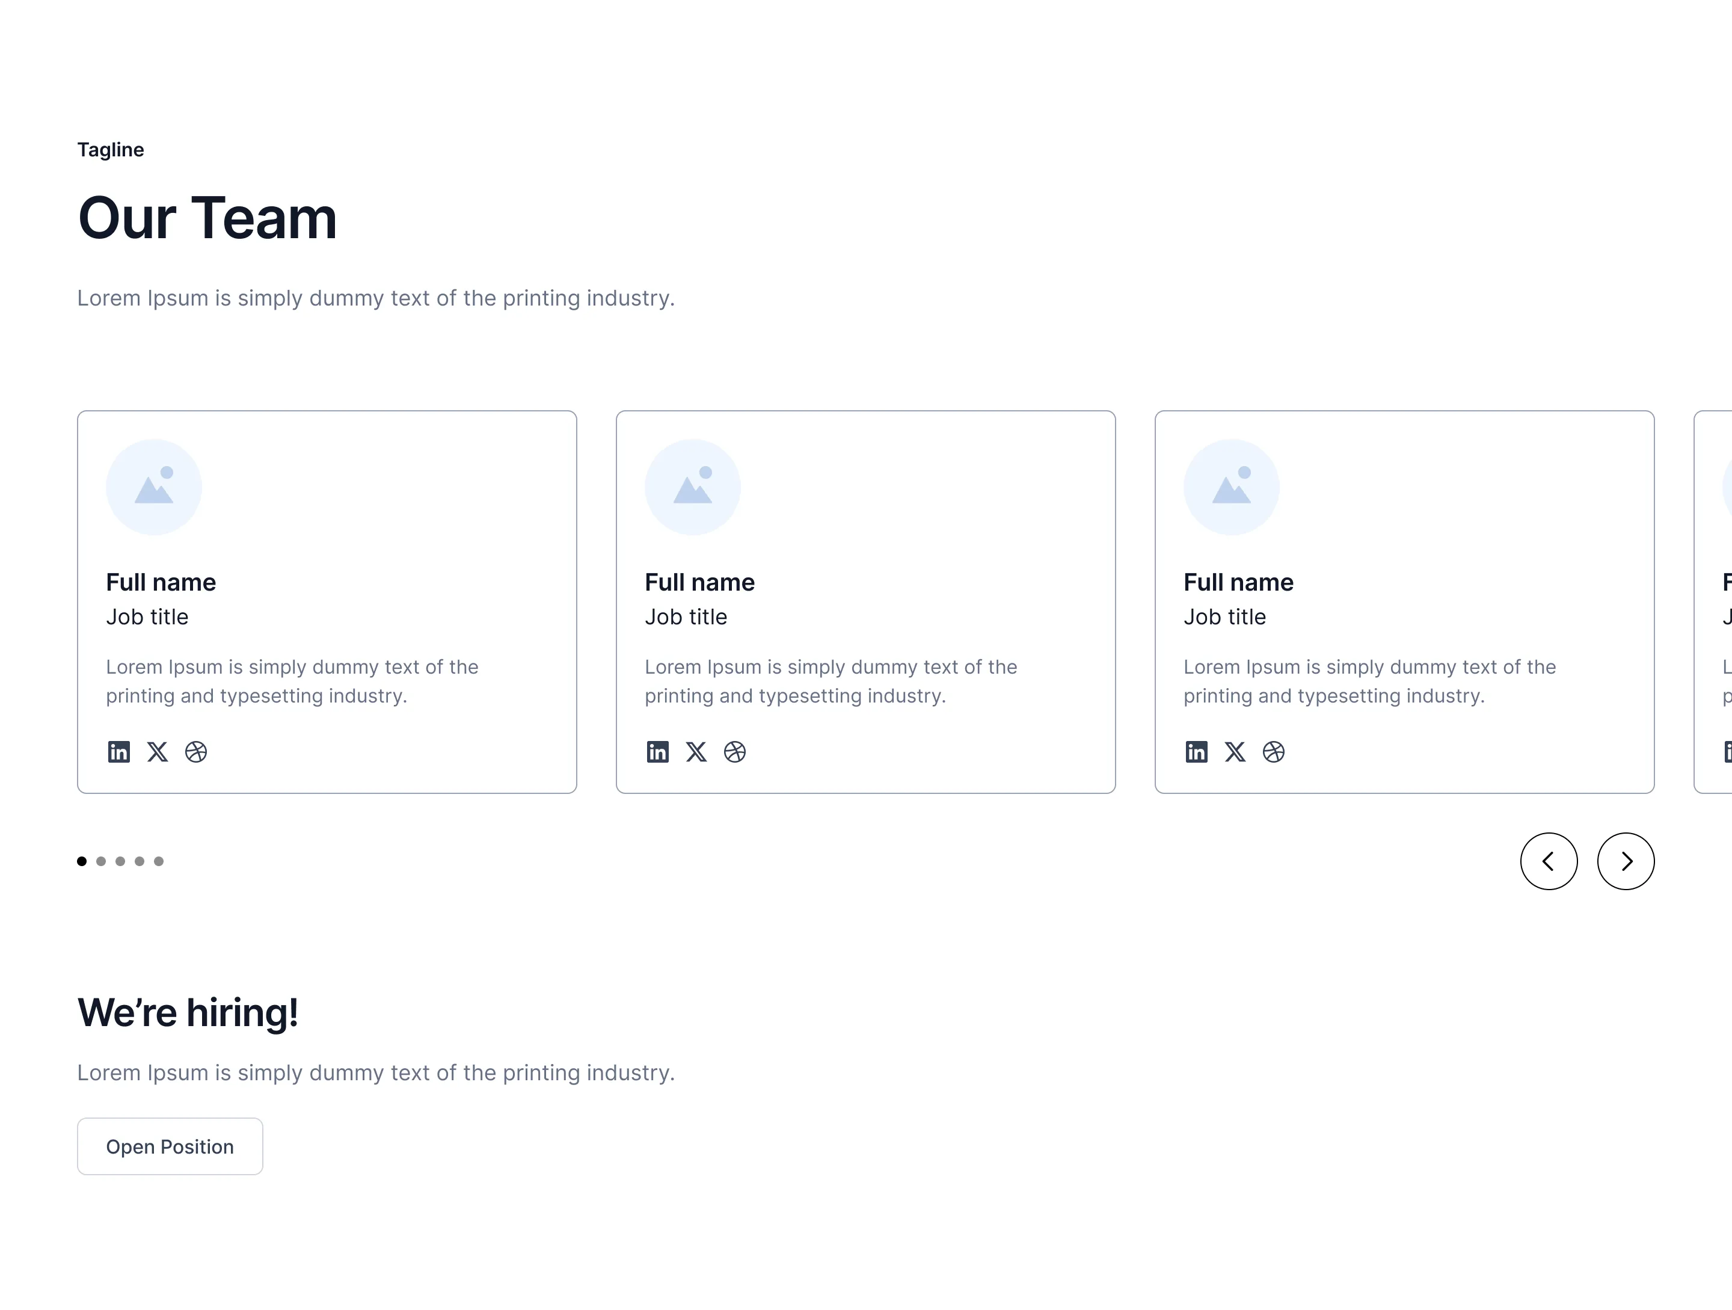Click the second card's avatar placeholder
1732x1310 pixels.
[693, 487]
